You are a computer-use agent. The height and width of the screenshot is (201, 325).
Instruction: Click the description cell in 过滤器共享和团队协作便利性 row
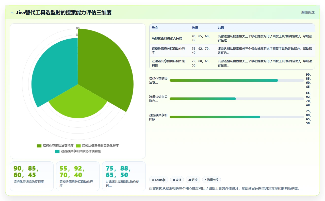[265, 63]
